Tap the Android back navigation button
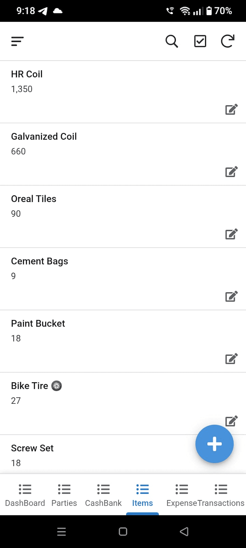 coord(184,532)
